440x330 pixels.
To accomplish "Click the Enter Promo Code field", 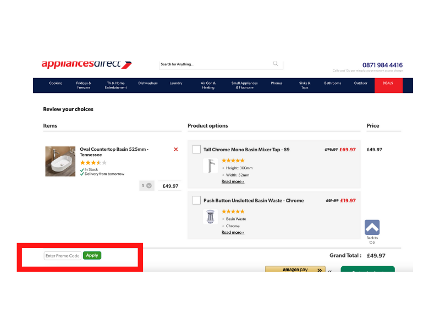I will pyautogui.click(x=62, y=255).
